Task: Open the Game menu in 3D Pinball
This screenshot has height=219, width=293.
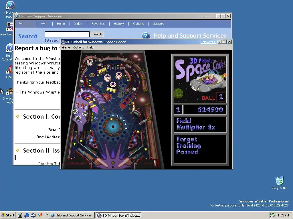Action: click(66, 47)
